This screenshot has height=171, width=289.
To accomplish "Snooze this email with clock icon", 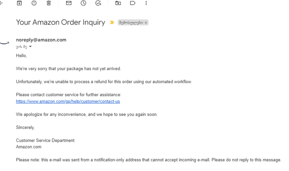I will [83, 3].
